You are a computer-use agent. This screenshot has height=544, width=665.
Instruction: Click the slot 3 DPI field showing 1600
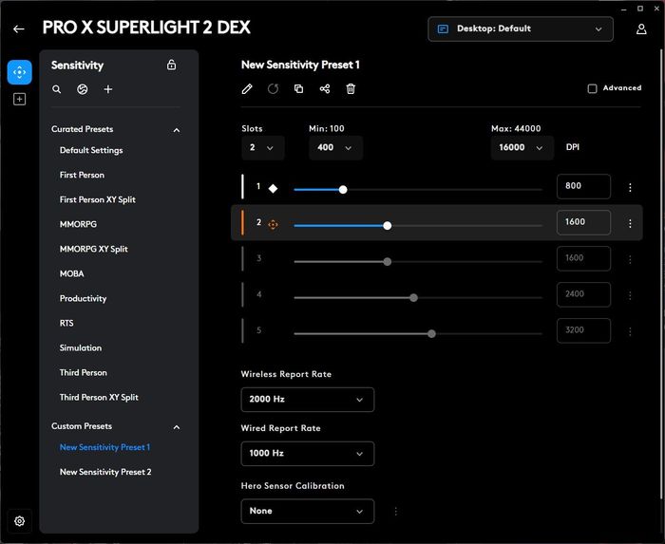tap(583, 258)
